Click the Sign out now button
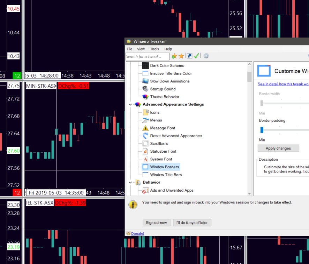This screenshot has width=309, height=264. coord(156,223)
